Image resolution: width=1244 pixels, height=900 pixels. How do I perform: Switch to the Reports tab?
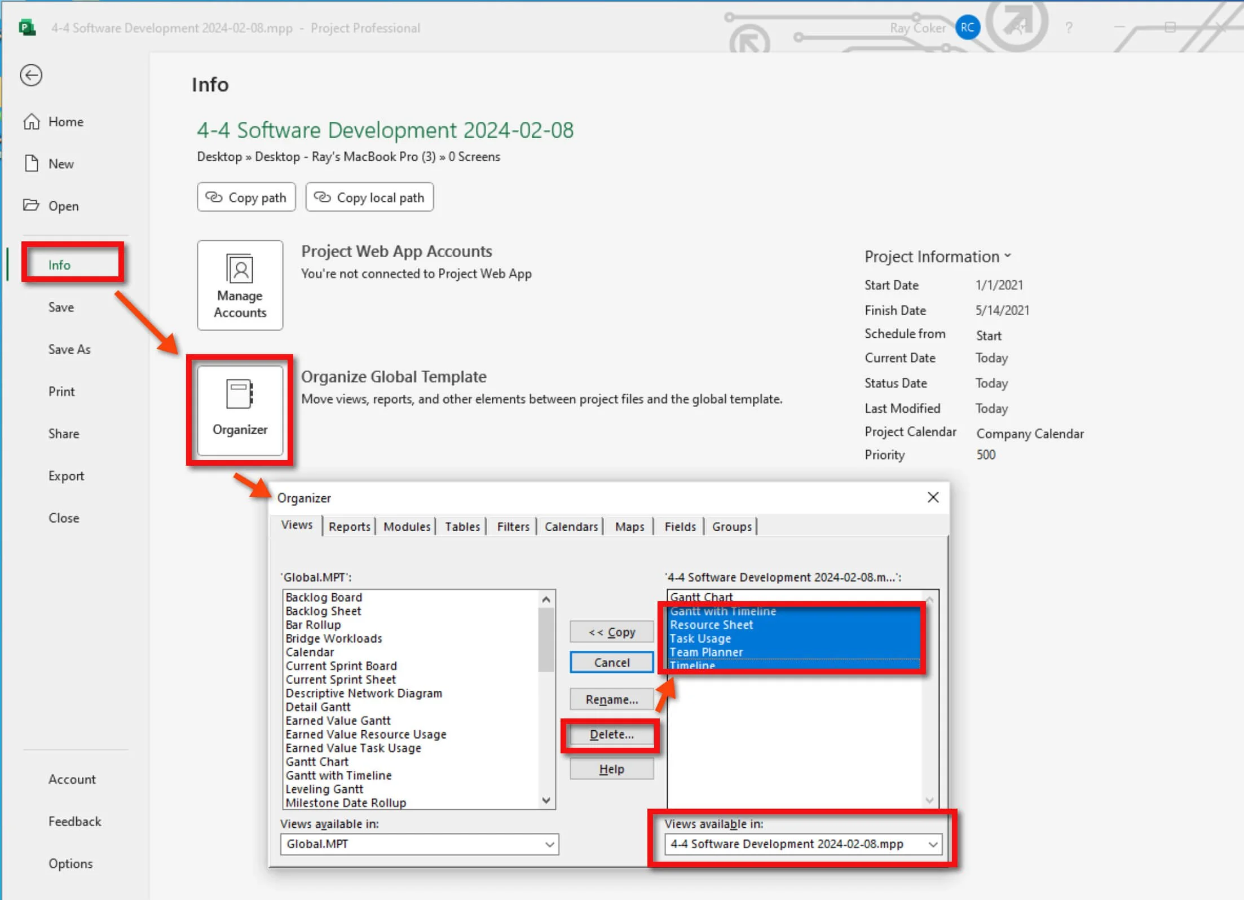pos(349,526)
